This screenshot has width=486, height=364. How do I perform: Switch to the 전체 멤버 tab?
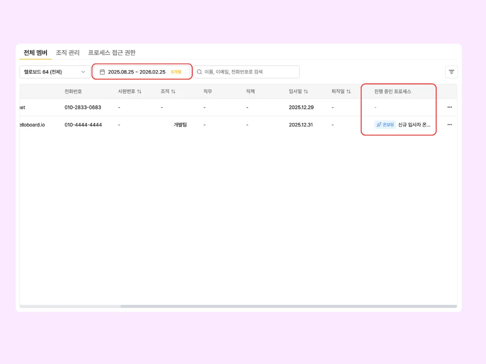tap(36, 53)
